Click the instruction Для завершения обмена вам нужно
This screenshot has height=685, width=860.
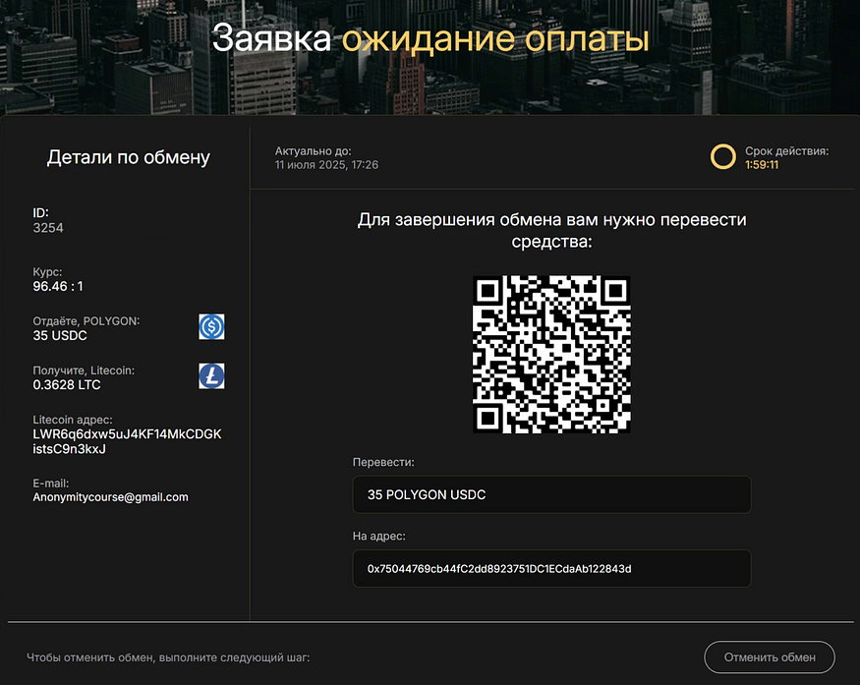551,230
